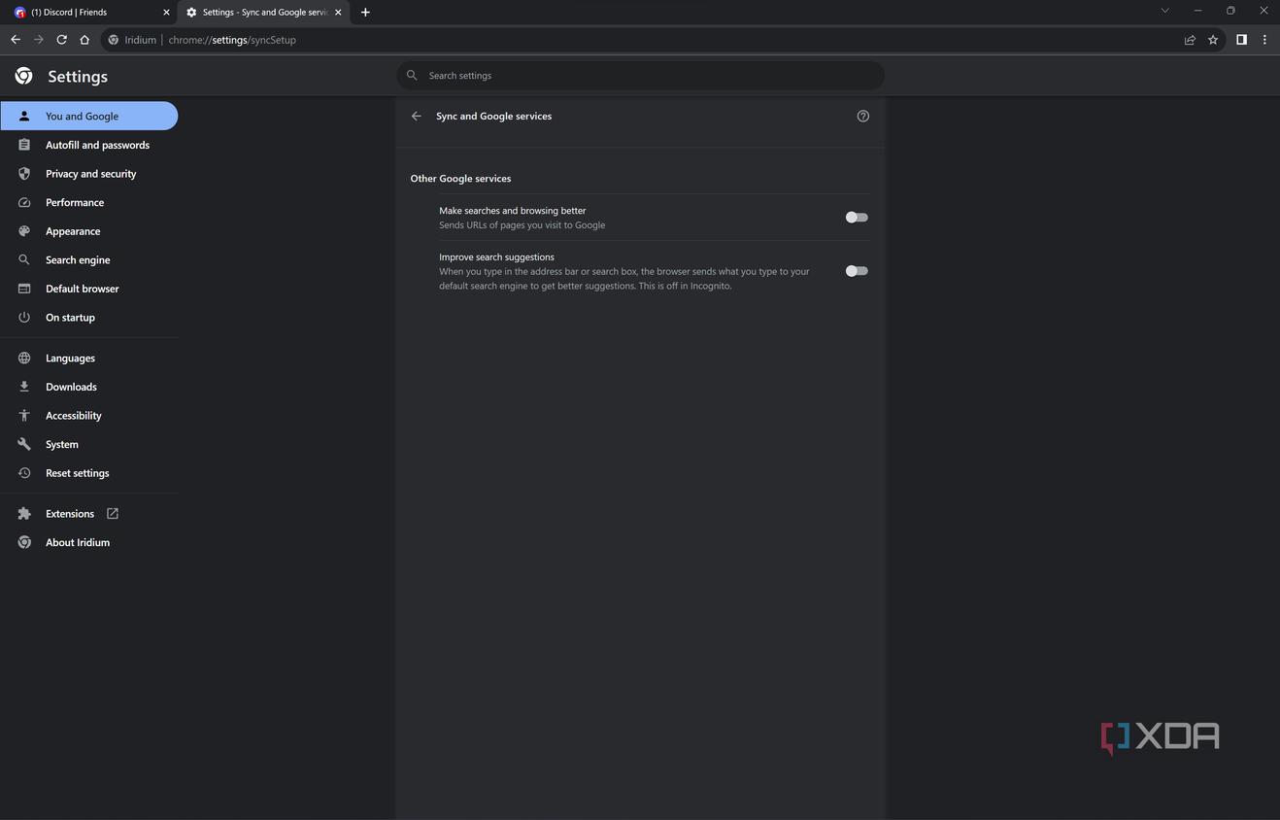1280x820 pixels.
Task: Open the home page icon
Action: point(84,40)
